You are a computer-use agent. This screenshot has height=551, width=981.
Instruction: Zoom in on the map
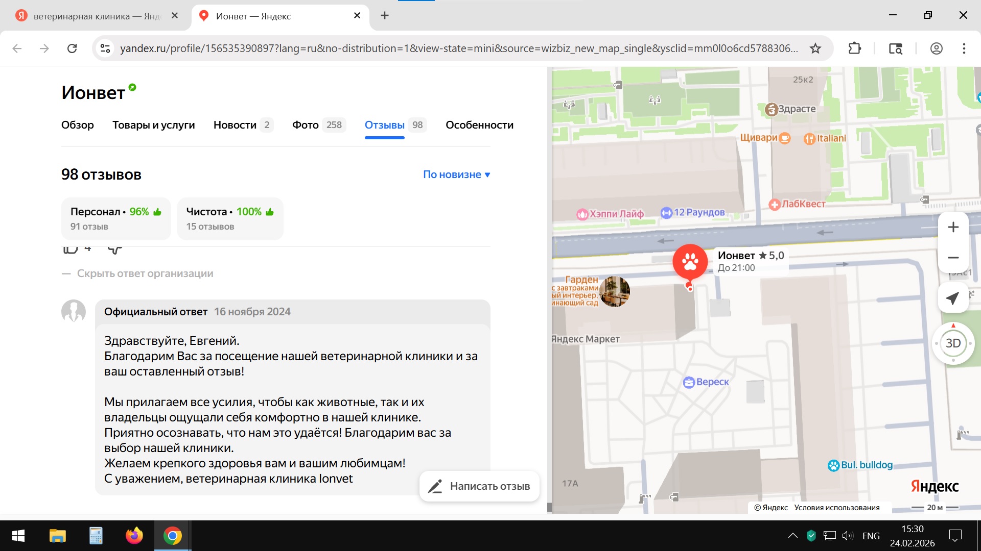pyautogui.click(x=953, y=228)
